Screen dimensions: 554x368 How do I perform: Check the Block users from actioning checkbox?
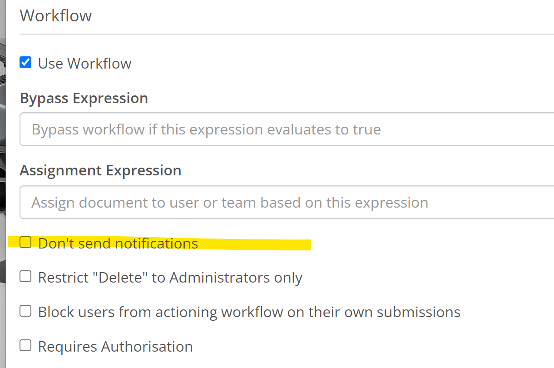tap(25, 311)
